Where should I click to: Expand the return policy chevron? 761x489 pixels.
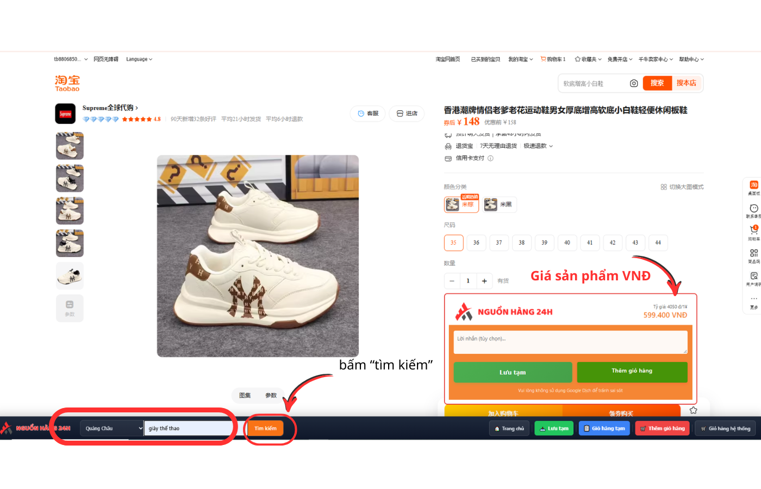(x=551, y=146)
